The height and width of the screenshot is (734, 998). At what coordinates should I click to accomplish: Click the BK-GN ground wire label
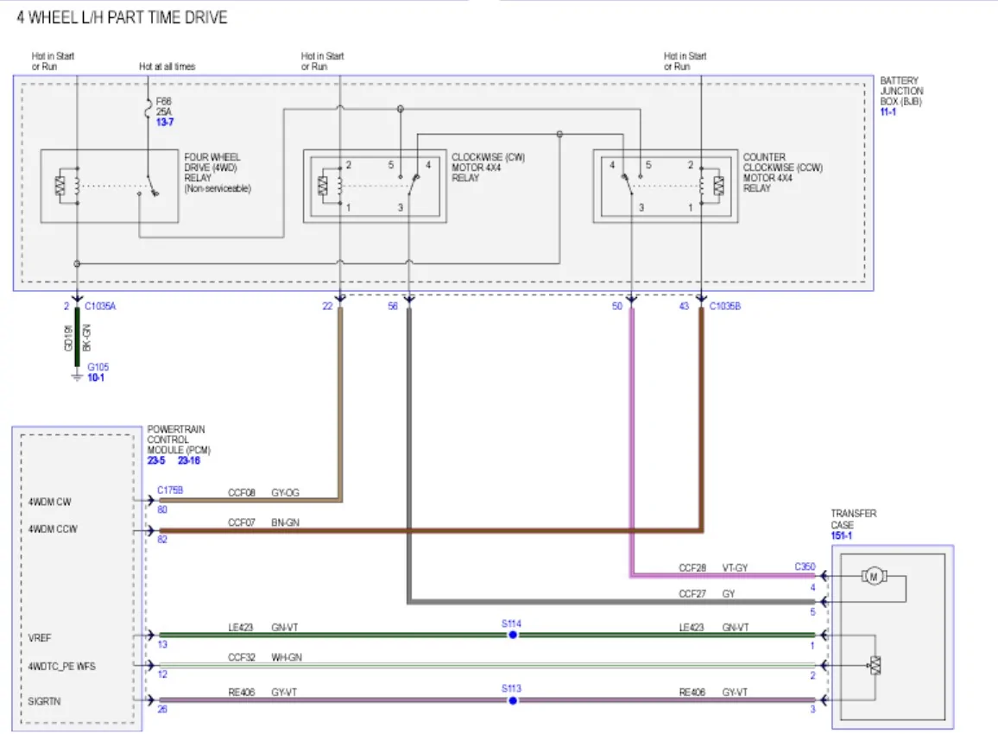tap(87, 338)
